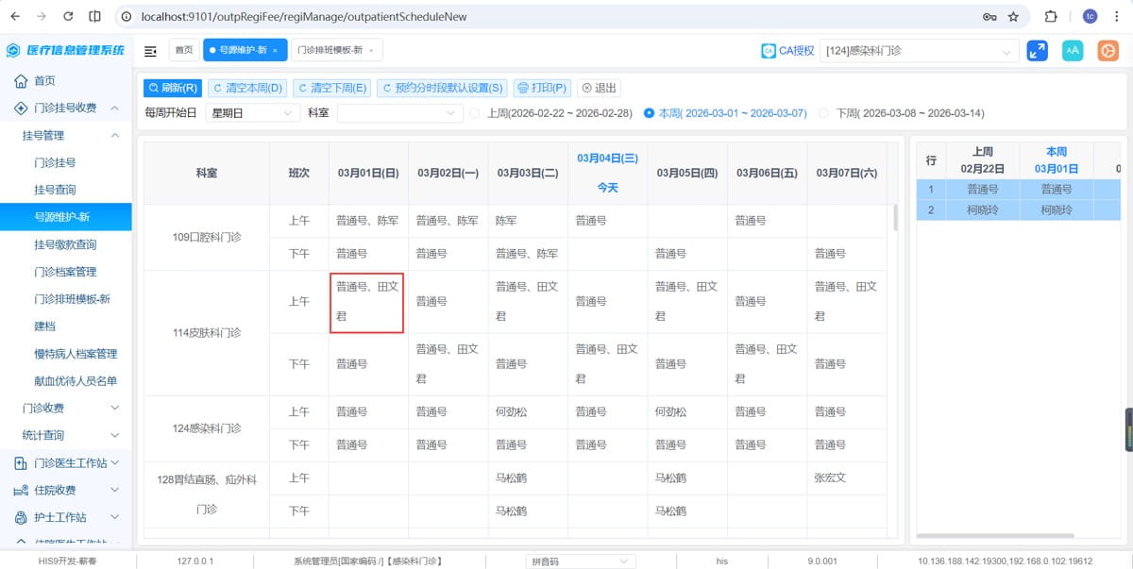Click the schedule table vertical scrollbar
Screen dimensions: 1133x569
tap(895, 218)
